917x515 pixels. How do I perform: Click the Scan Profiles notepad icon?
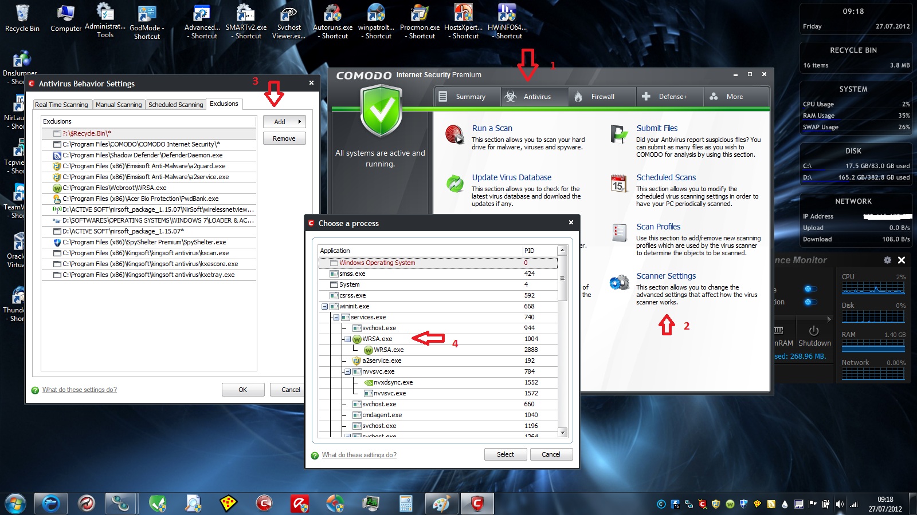click(619, 233)
